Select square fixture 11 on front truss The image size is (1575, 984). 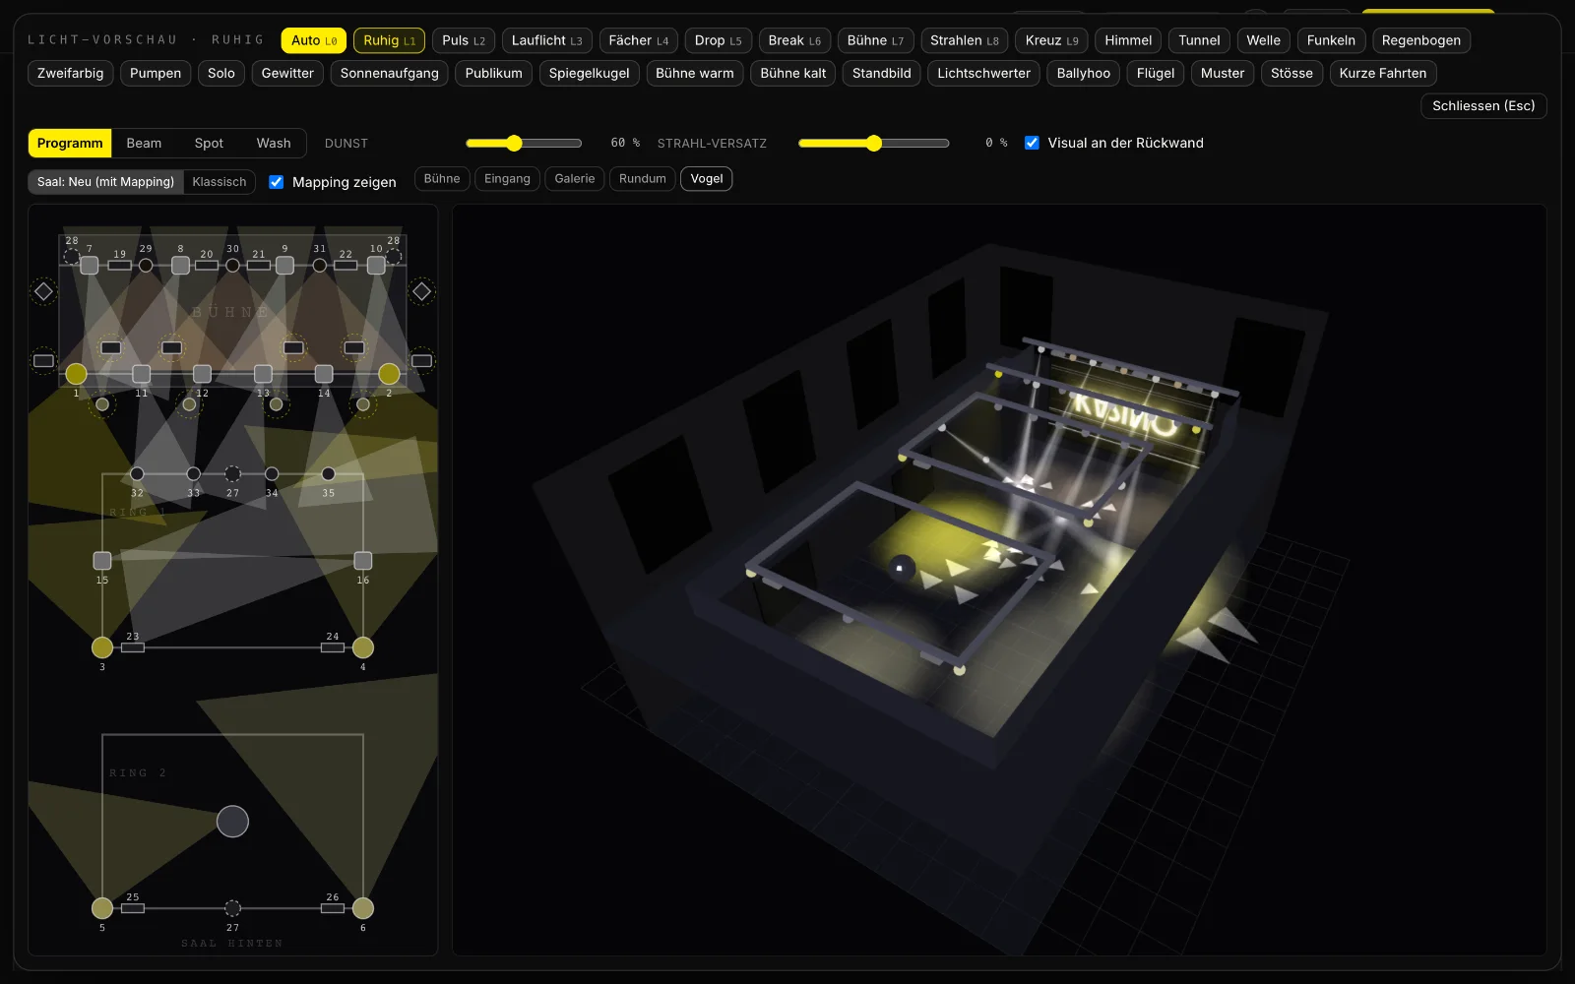pos(142,374)
